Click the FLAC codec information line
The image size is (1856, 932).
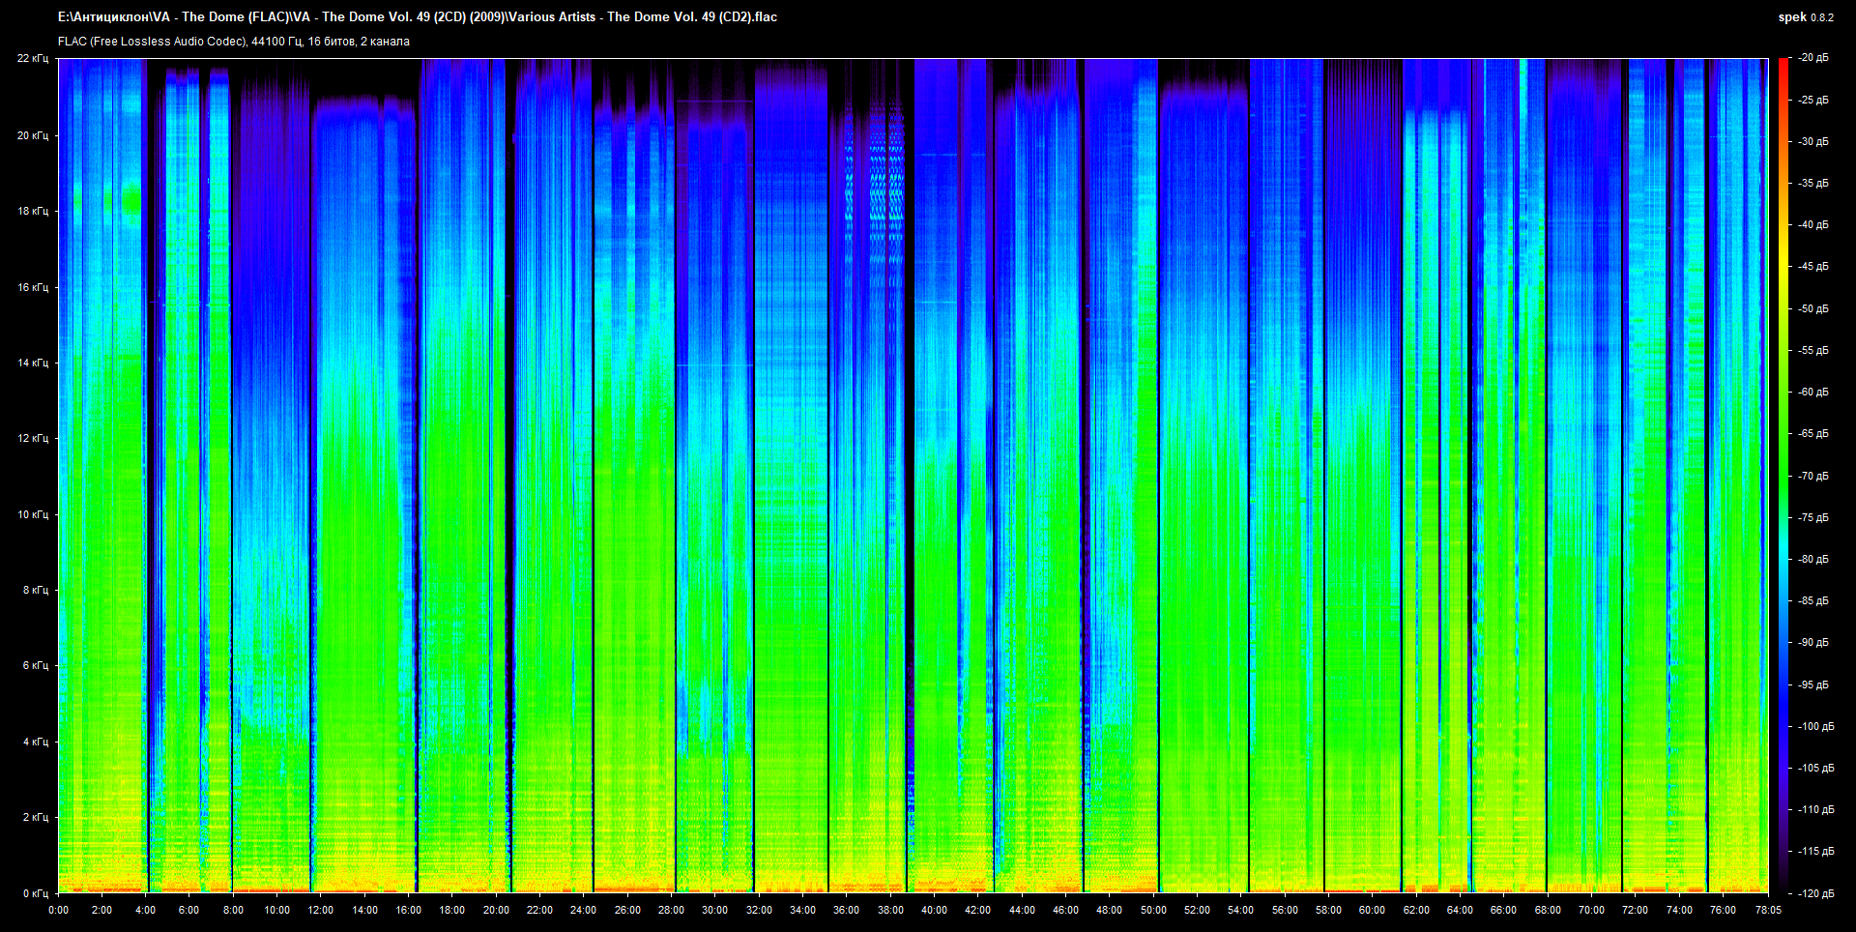(233, 42)
